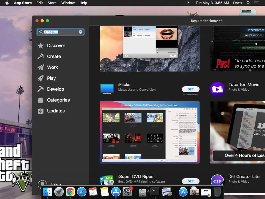The image size is (265, 199).
Task: Open Calendar from the Dock
Action: [x=93, y=192]
